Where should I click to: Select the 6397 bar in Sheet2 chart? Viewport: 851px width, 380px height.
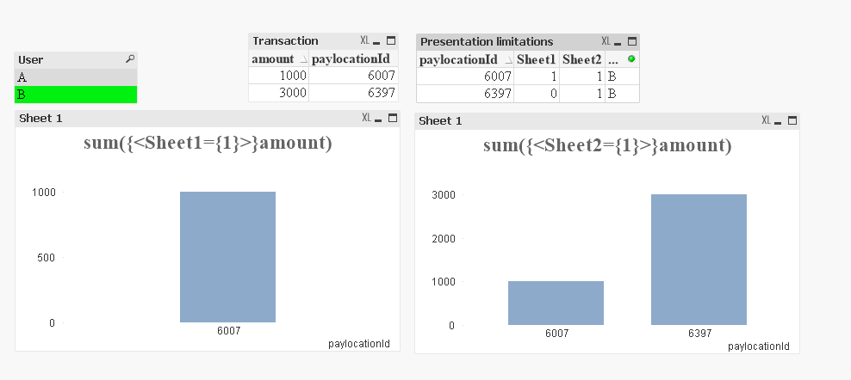(x=699, y=259)
